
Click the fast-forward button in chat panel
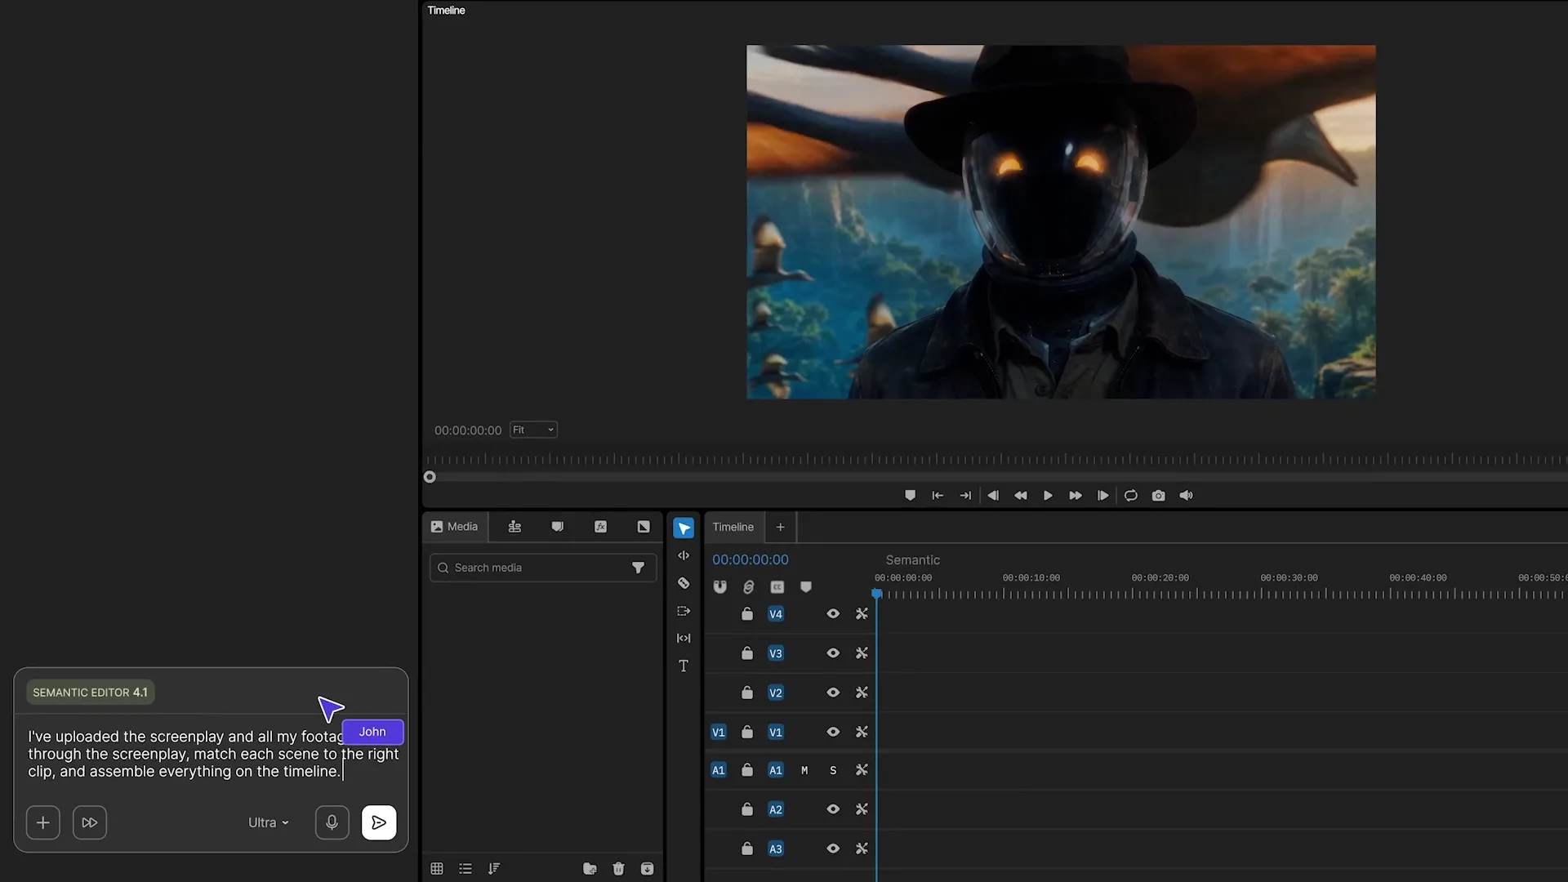(x=90, y=822)
